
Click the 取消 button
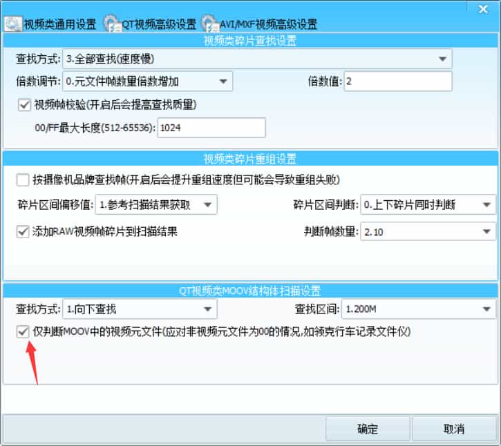454,429
